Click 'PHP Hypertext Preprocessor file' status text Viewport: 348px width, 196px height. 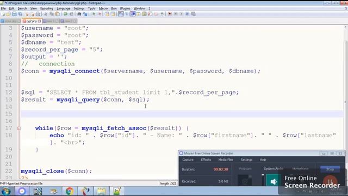pos(22,183)
